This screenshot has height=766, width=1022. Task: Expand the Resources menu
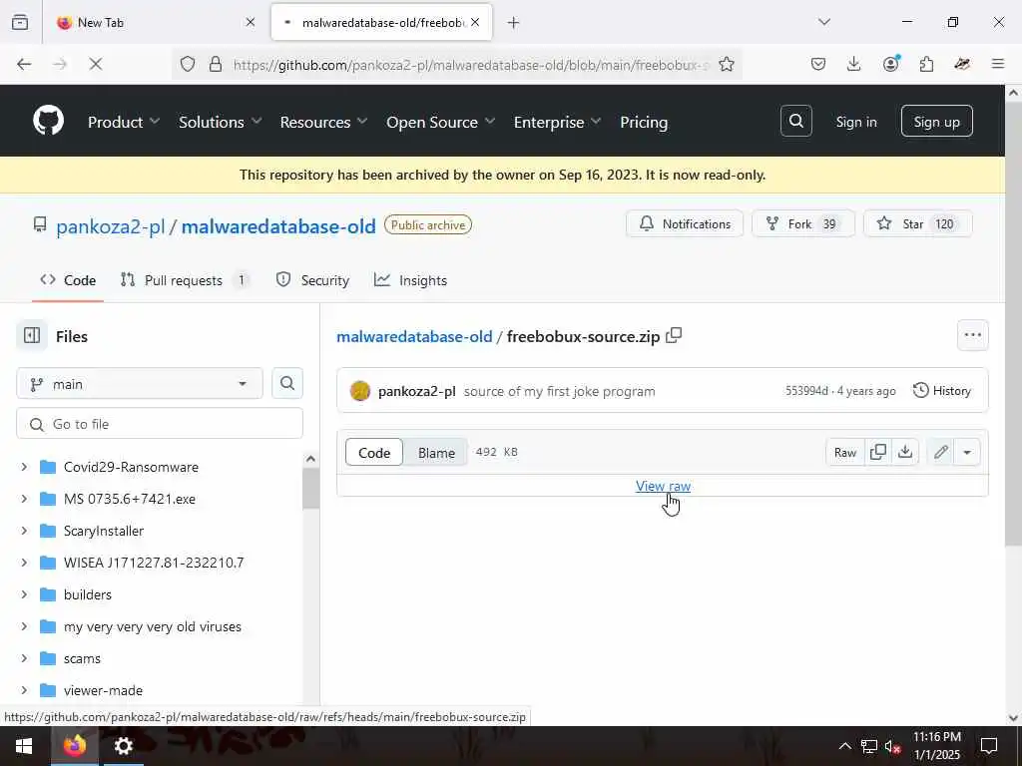pos(324,122)
